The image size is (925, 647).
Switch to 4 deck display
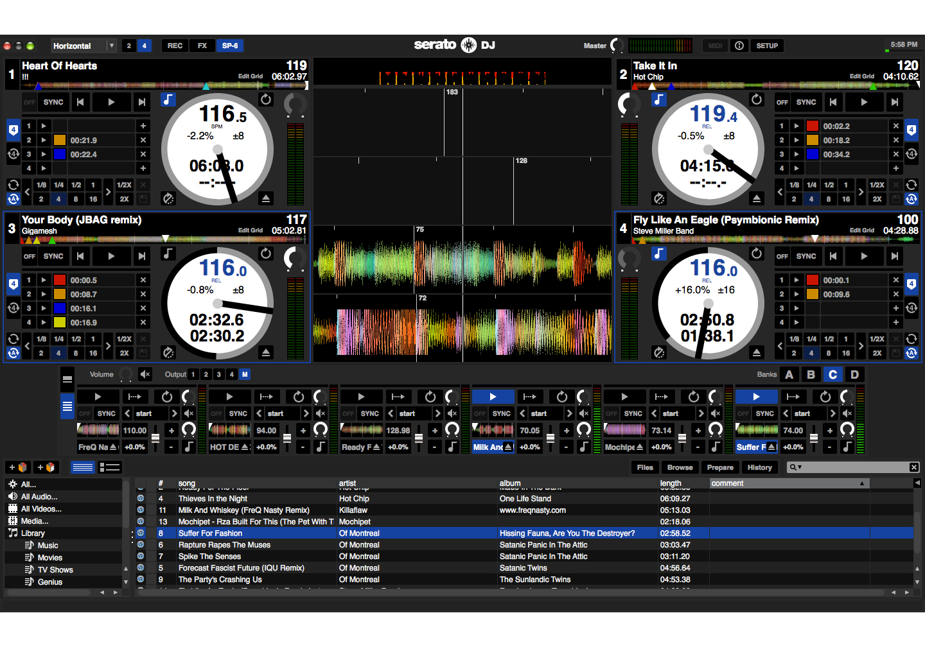click(x=145, y=46)
